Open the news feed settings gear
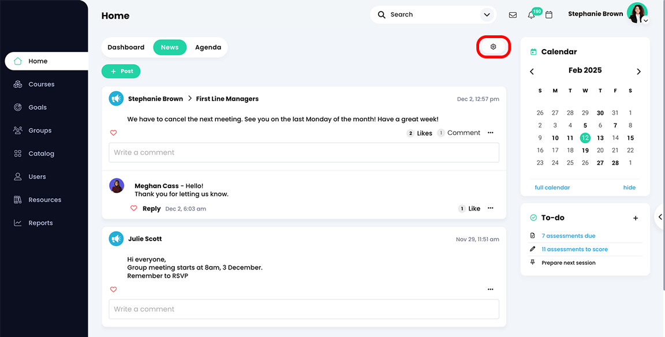665x337 pixels. tap(493, 46)
